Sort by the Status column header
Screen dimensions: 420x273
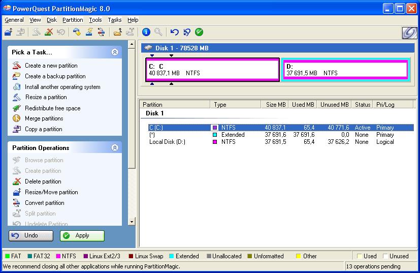coord(362,105)
